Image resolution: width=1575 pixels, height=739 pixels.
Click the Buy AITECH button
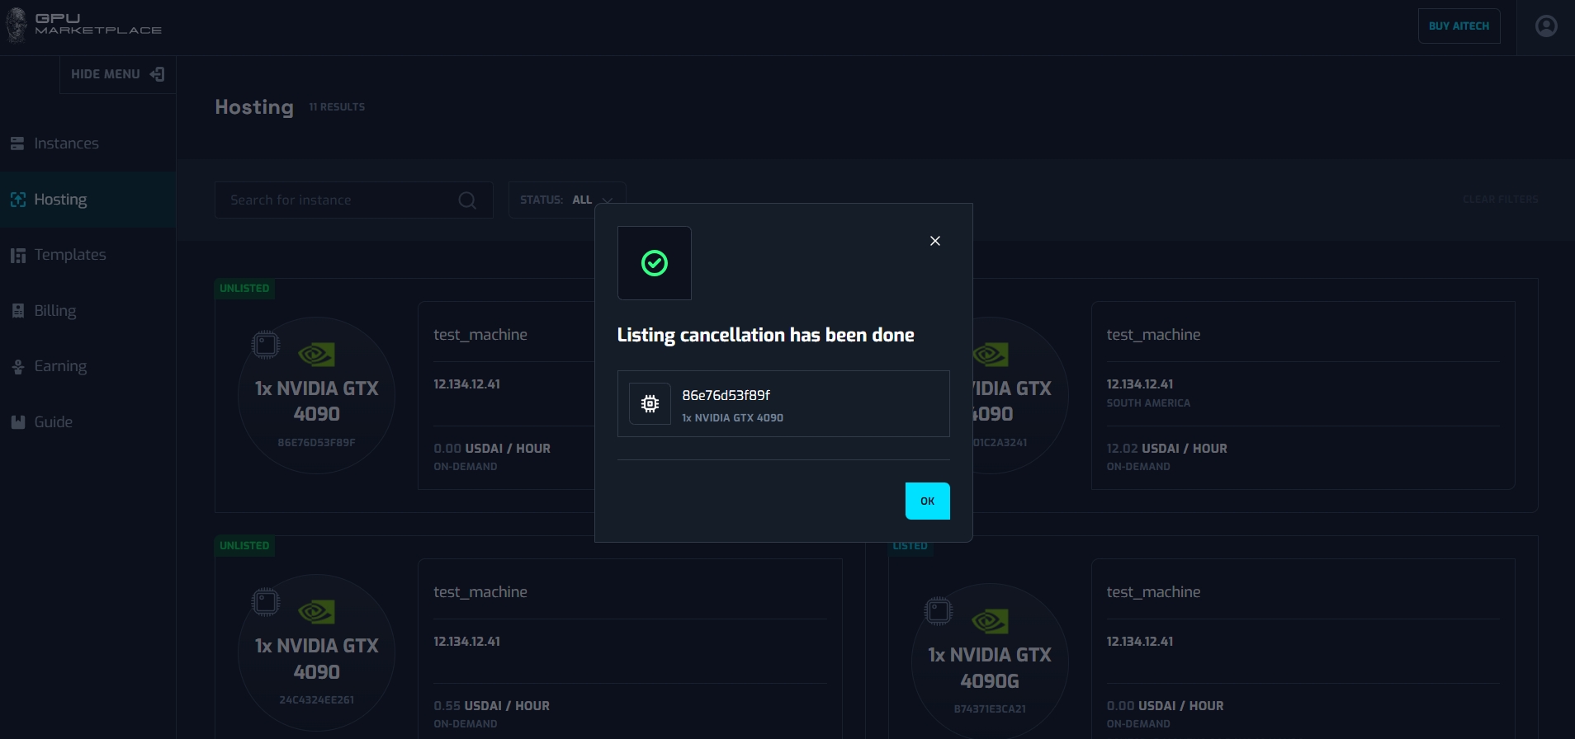pyautogui.click(x=1458, y=26)
